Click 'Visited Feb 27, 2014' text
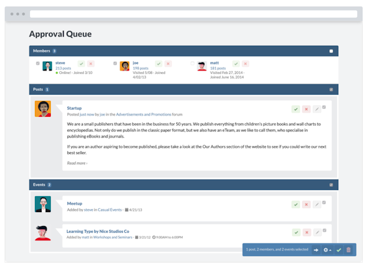 click(x=226, y=73)
